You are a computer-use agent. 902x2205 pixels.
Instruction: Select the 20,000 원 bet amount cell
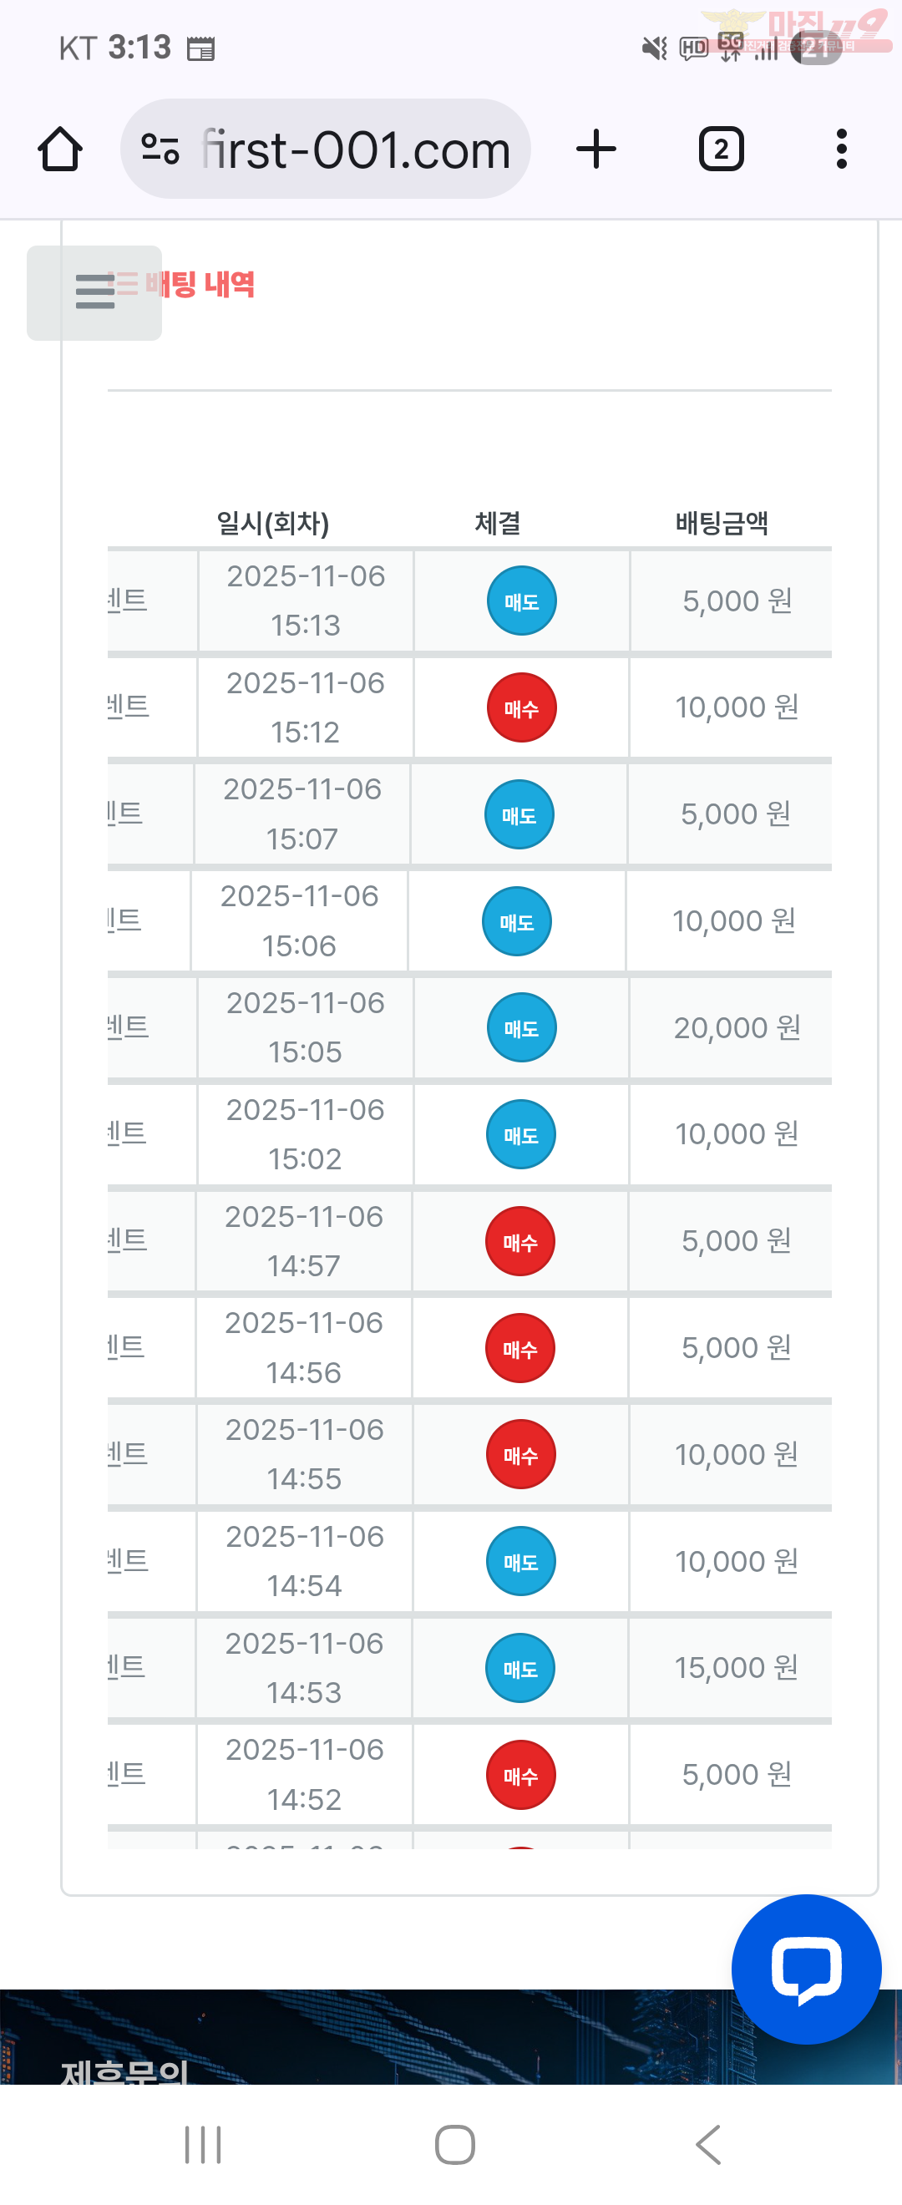(x=736, y=1027)
